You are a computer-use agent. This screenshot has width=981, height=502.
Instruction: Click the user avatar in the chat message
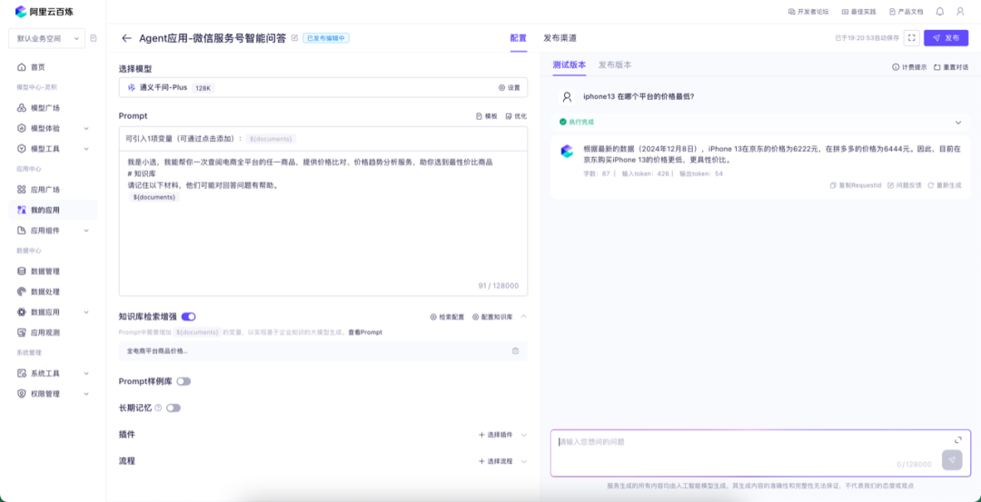tap(567, 97)
